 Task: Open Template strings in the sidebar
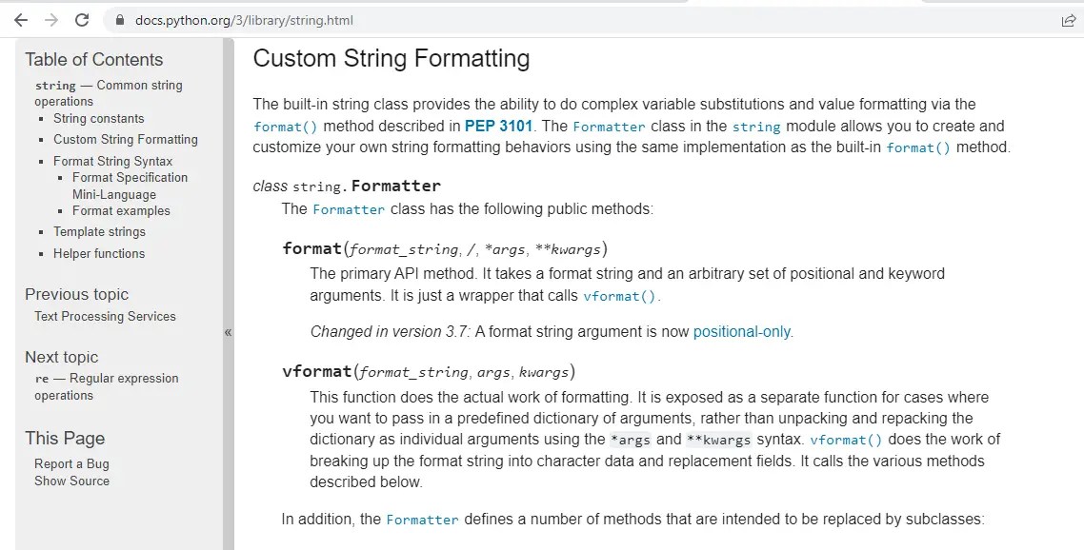tap(100, 231)
